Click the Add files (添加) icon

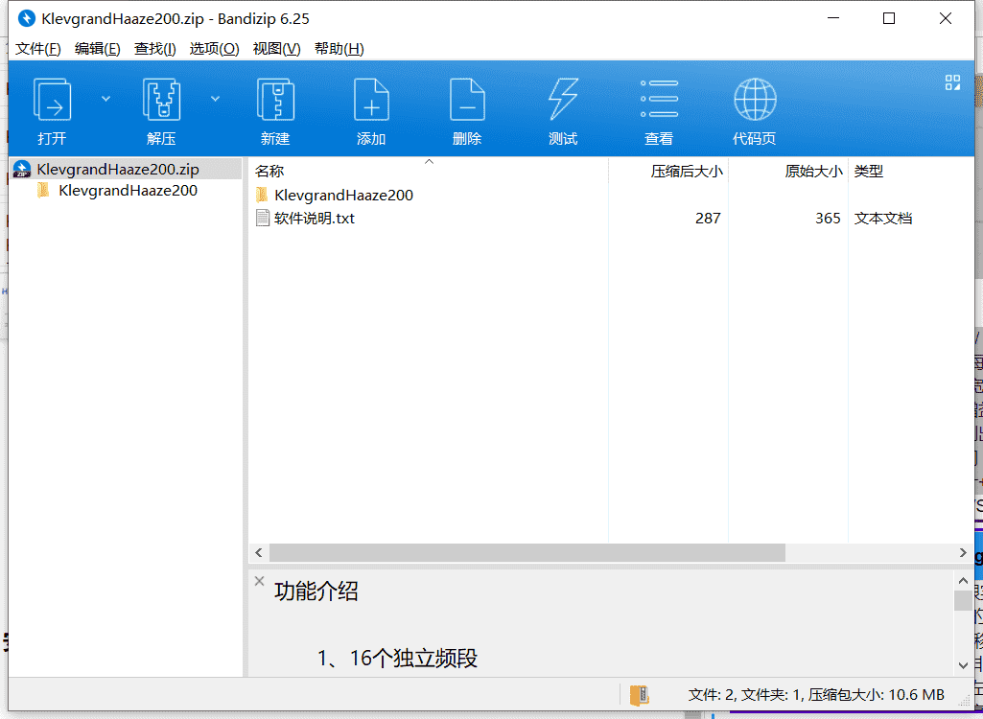371,99
